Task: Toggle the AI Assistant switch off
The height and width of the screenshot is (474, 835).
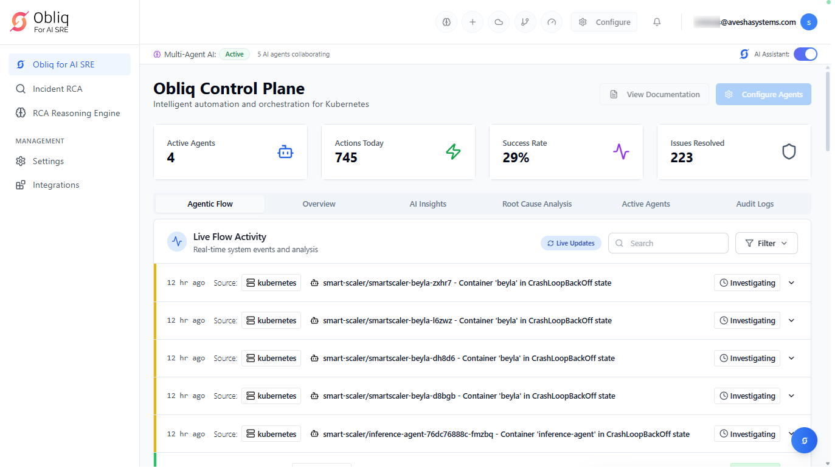Action: coord(805,54)
